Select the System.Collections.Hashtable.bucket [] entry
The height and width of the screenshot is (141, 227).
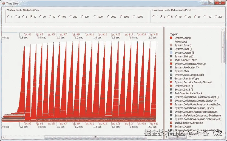click(x=197, y=97)
